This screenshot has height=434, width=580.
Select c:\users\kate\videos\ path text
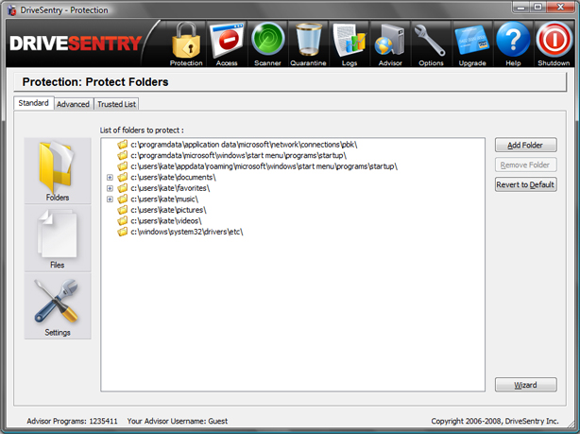pyautogui.click(x=166, y=221)
